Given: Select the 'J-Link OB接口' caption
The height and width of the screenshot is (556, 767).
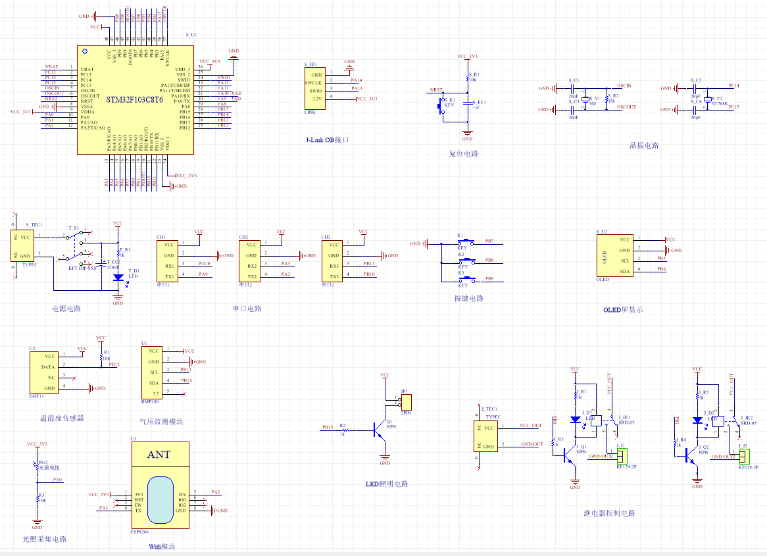Looking at the screenshot, I should tap(327, 140).
